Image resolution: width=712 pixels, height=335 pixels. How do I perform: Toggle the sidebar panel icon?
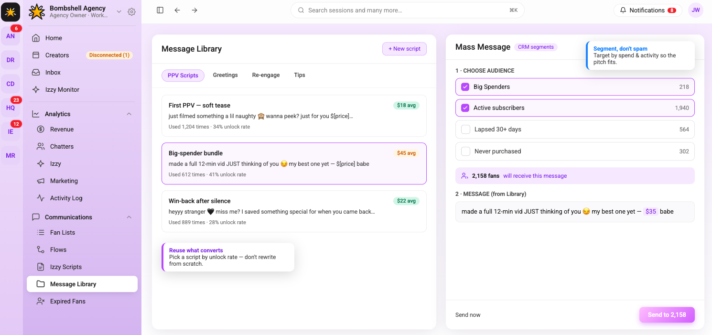click(160, 10)
